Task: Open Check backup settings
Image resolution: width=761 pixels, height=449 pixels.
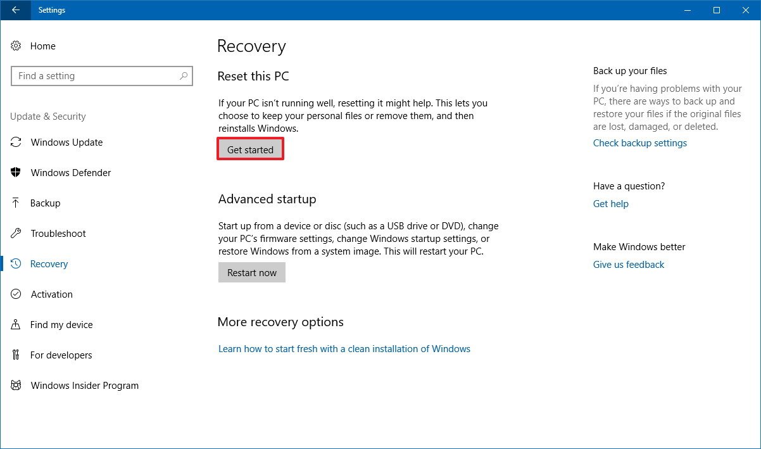Action: [639, 143]
